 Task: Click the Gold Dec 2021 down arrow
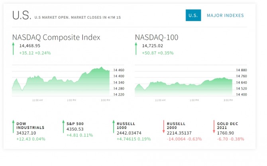pyautogui.click(x=214, y=127)
